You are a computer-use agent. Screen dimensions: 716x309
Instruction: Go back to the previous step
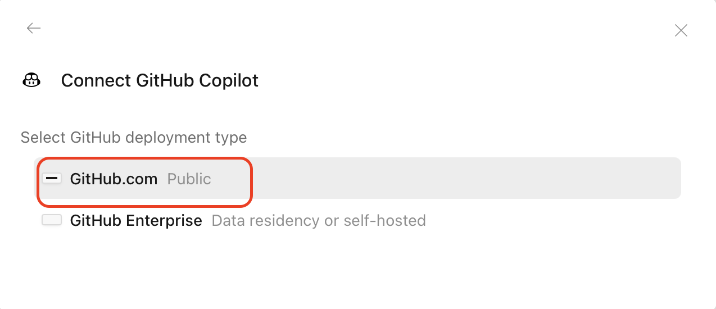(34, 28)
